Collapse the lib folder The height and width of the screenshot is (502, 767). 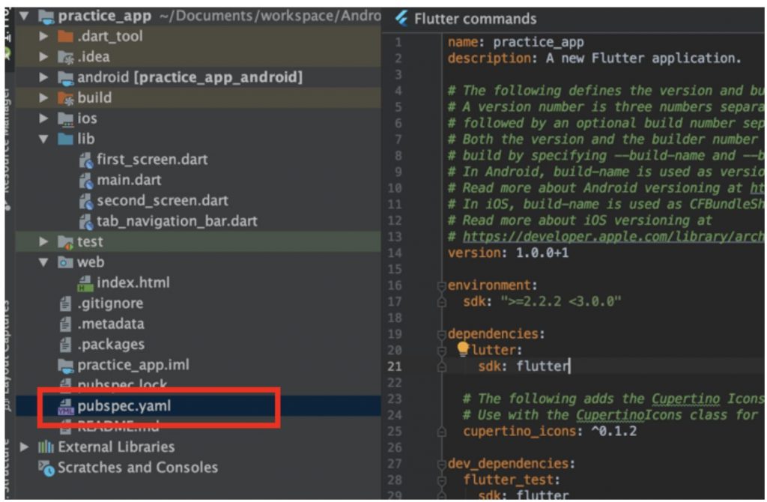pyautogui.click(x=43, y=139)
